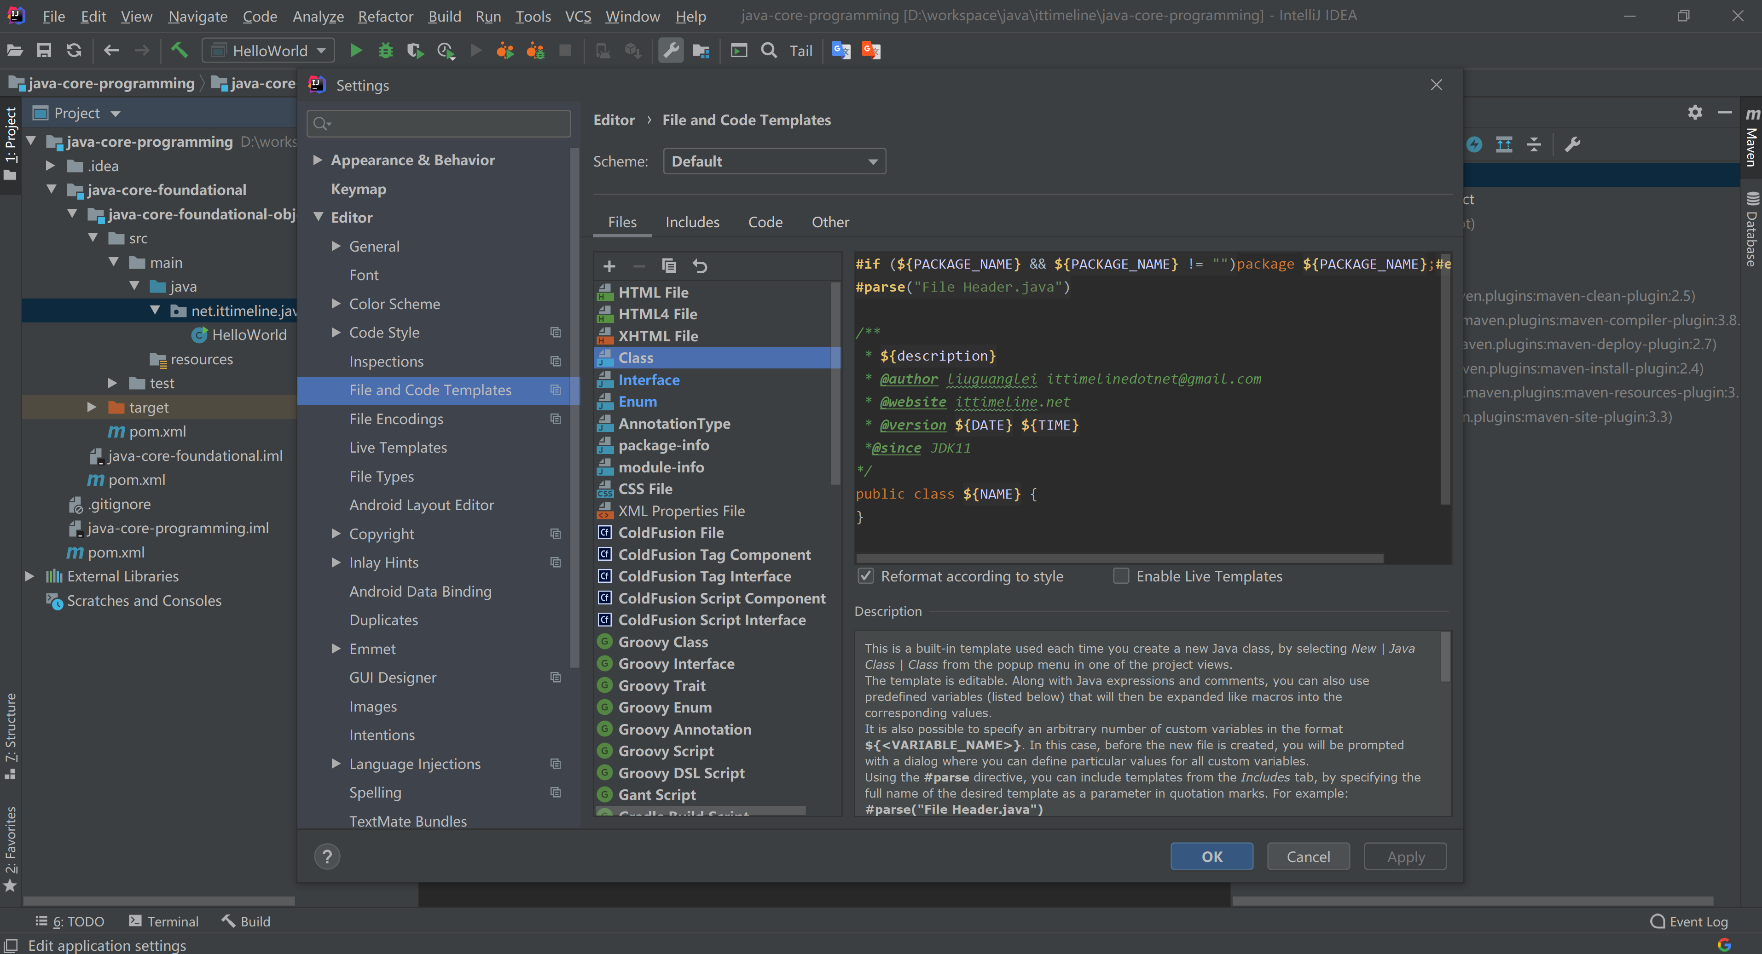Open Event Log panel
1762x954 pixels.
[x=1689, y=921]
